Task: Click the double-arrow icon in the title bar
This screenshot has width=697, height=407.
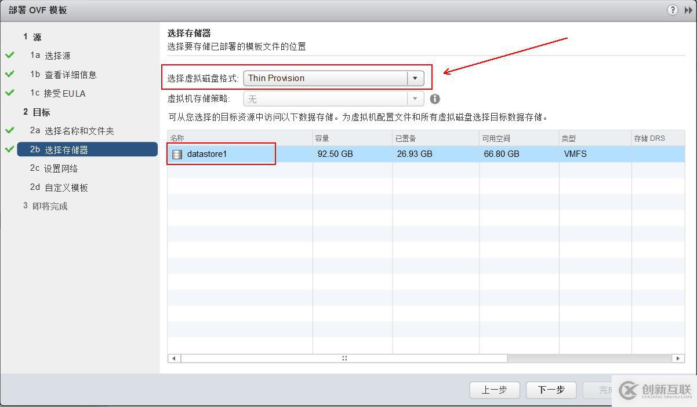Action: pos(689,9)
